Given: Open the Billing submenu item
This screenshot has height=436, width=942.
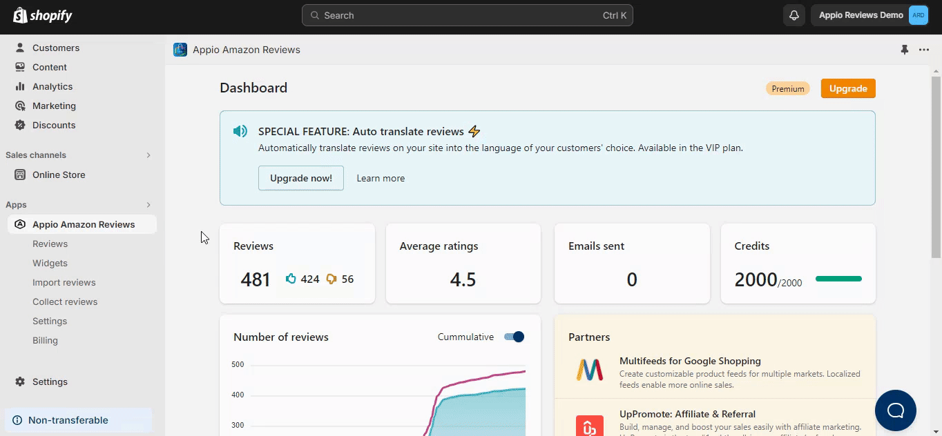Looking at the screenshot, I should (45, 340).
